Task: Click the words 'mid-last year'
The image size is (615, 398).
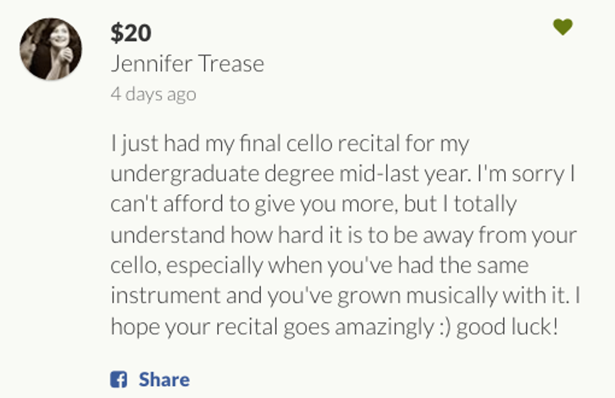Action: pyautogui.click(x=402, y=174)
